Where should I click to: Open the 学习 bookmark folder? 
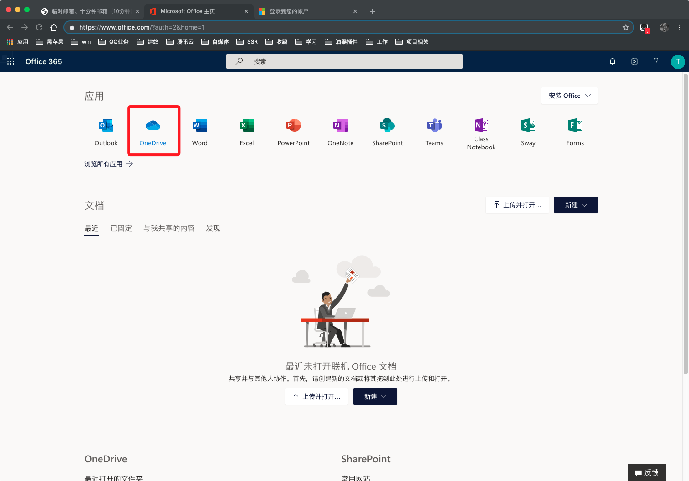tap(306, 42)
